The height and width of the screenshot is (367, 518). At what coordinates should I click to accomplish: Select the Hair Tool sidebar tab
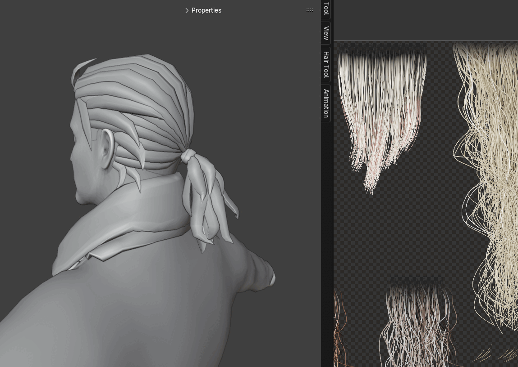pos(326,64)
